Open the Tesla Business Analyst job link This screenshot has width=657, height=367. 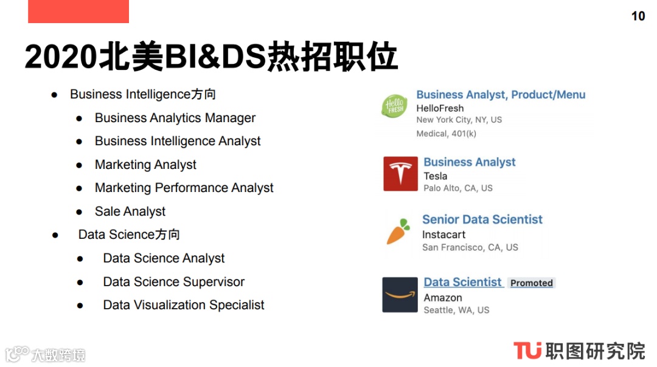click(x=469, y=162)
